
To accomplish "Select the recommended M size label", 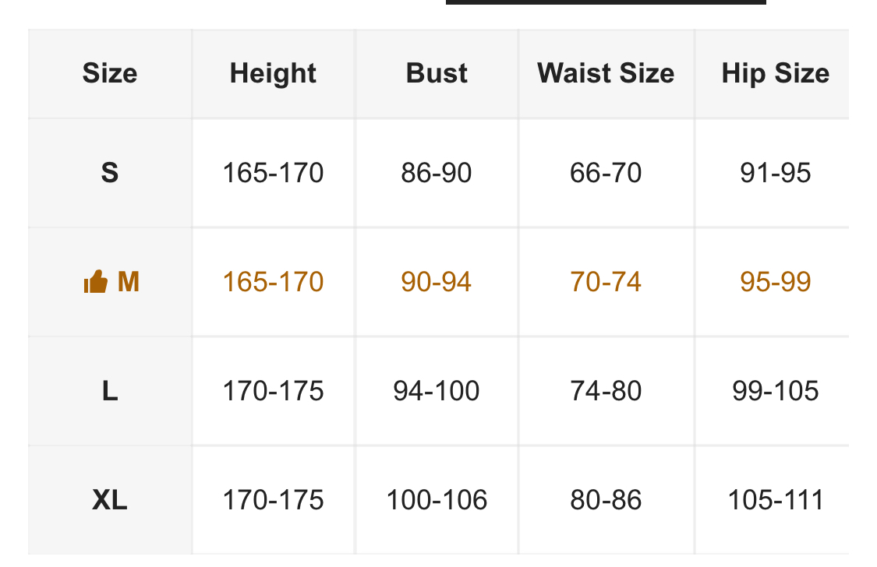I will tap(129, 282).
